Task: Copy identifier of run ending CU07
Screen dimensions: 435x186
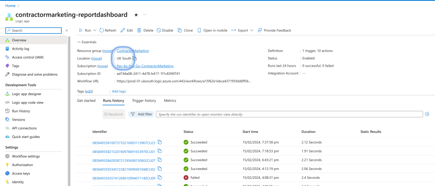Action: 160,160
